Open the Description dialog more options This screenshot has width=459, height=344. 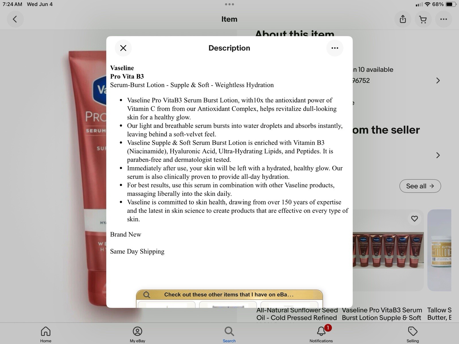(x=335, y=48)
